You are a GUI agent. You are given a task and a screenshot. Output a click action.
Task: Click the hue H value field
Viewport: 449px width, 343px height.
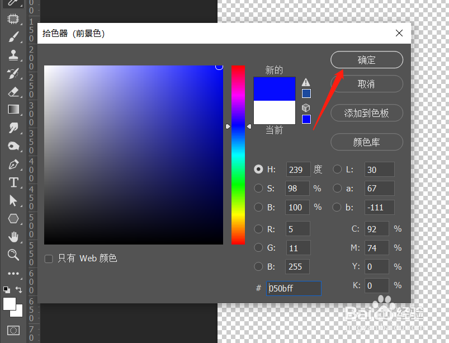[298, 170]
